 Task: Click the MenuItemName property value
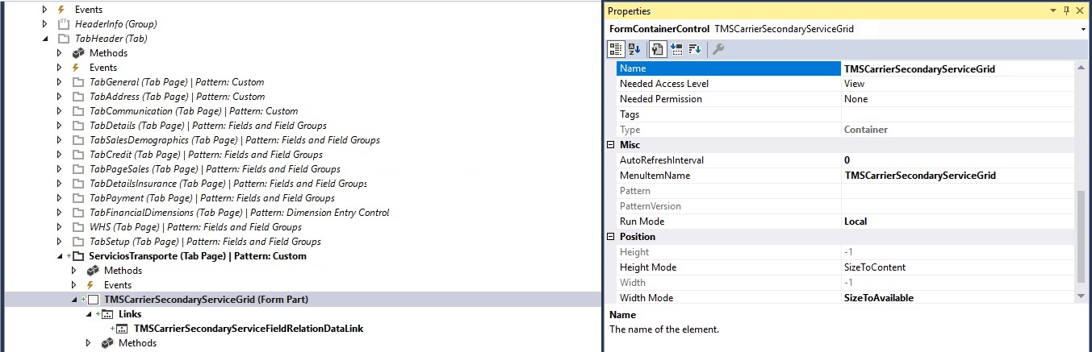[958, 176]
